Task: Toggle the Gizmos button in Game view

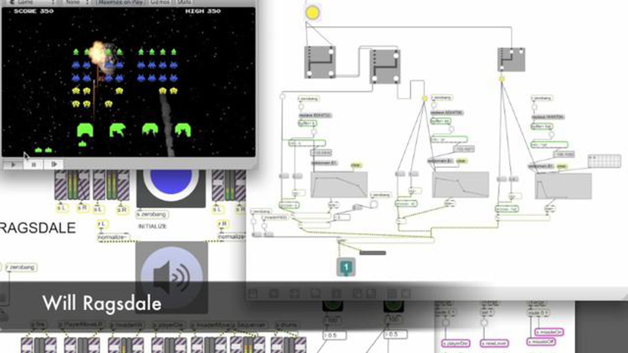Action: tap(160, 2)
